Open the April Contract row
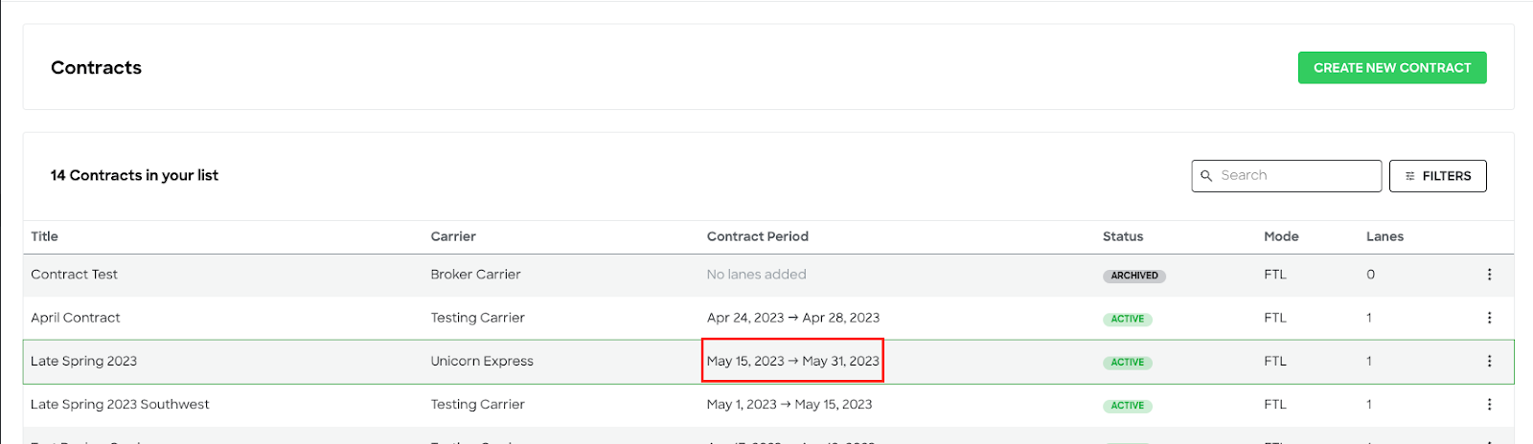The image size is (1533, 444). 768,318
